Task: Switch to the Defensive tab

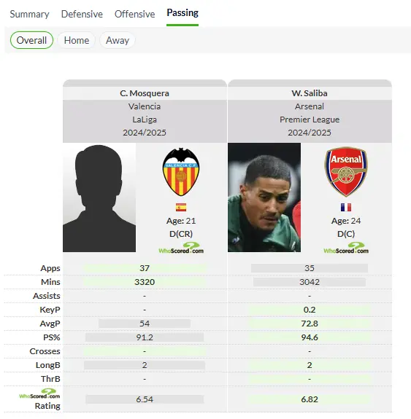Action: point(82,14)
